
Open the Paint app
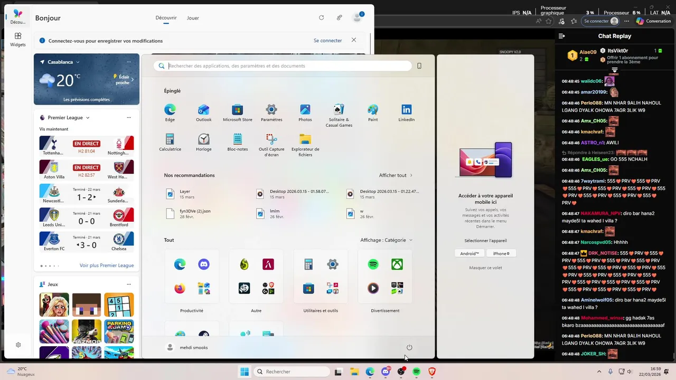373,113
